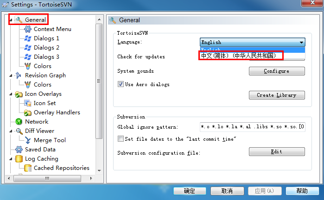This screenshot has width=324, height=200.
Task: Click the Create Library button
Action: pos(277,95)
